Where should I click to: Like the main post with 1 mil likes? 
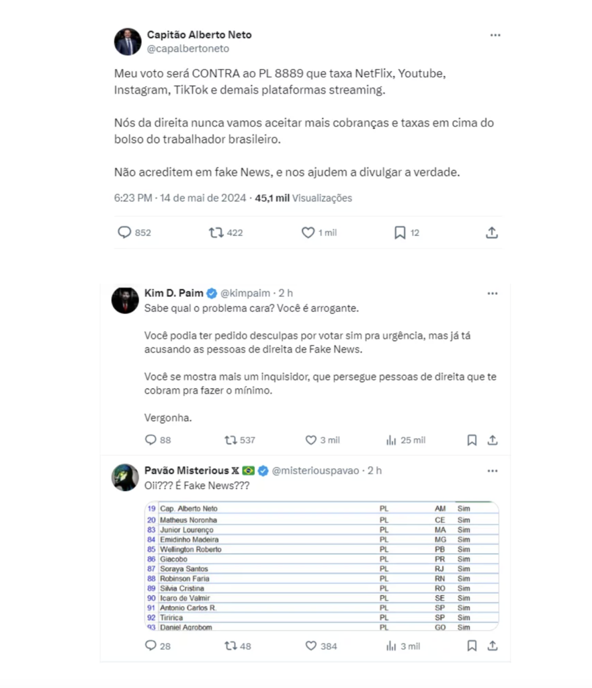tap(308, 232)
